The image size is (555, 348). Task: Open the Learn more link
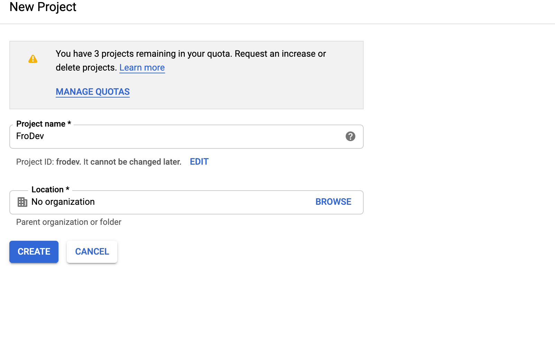142,67
